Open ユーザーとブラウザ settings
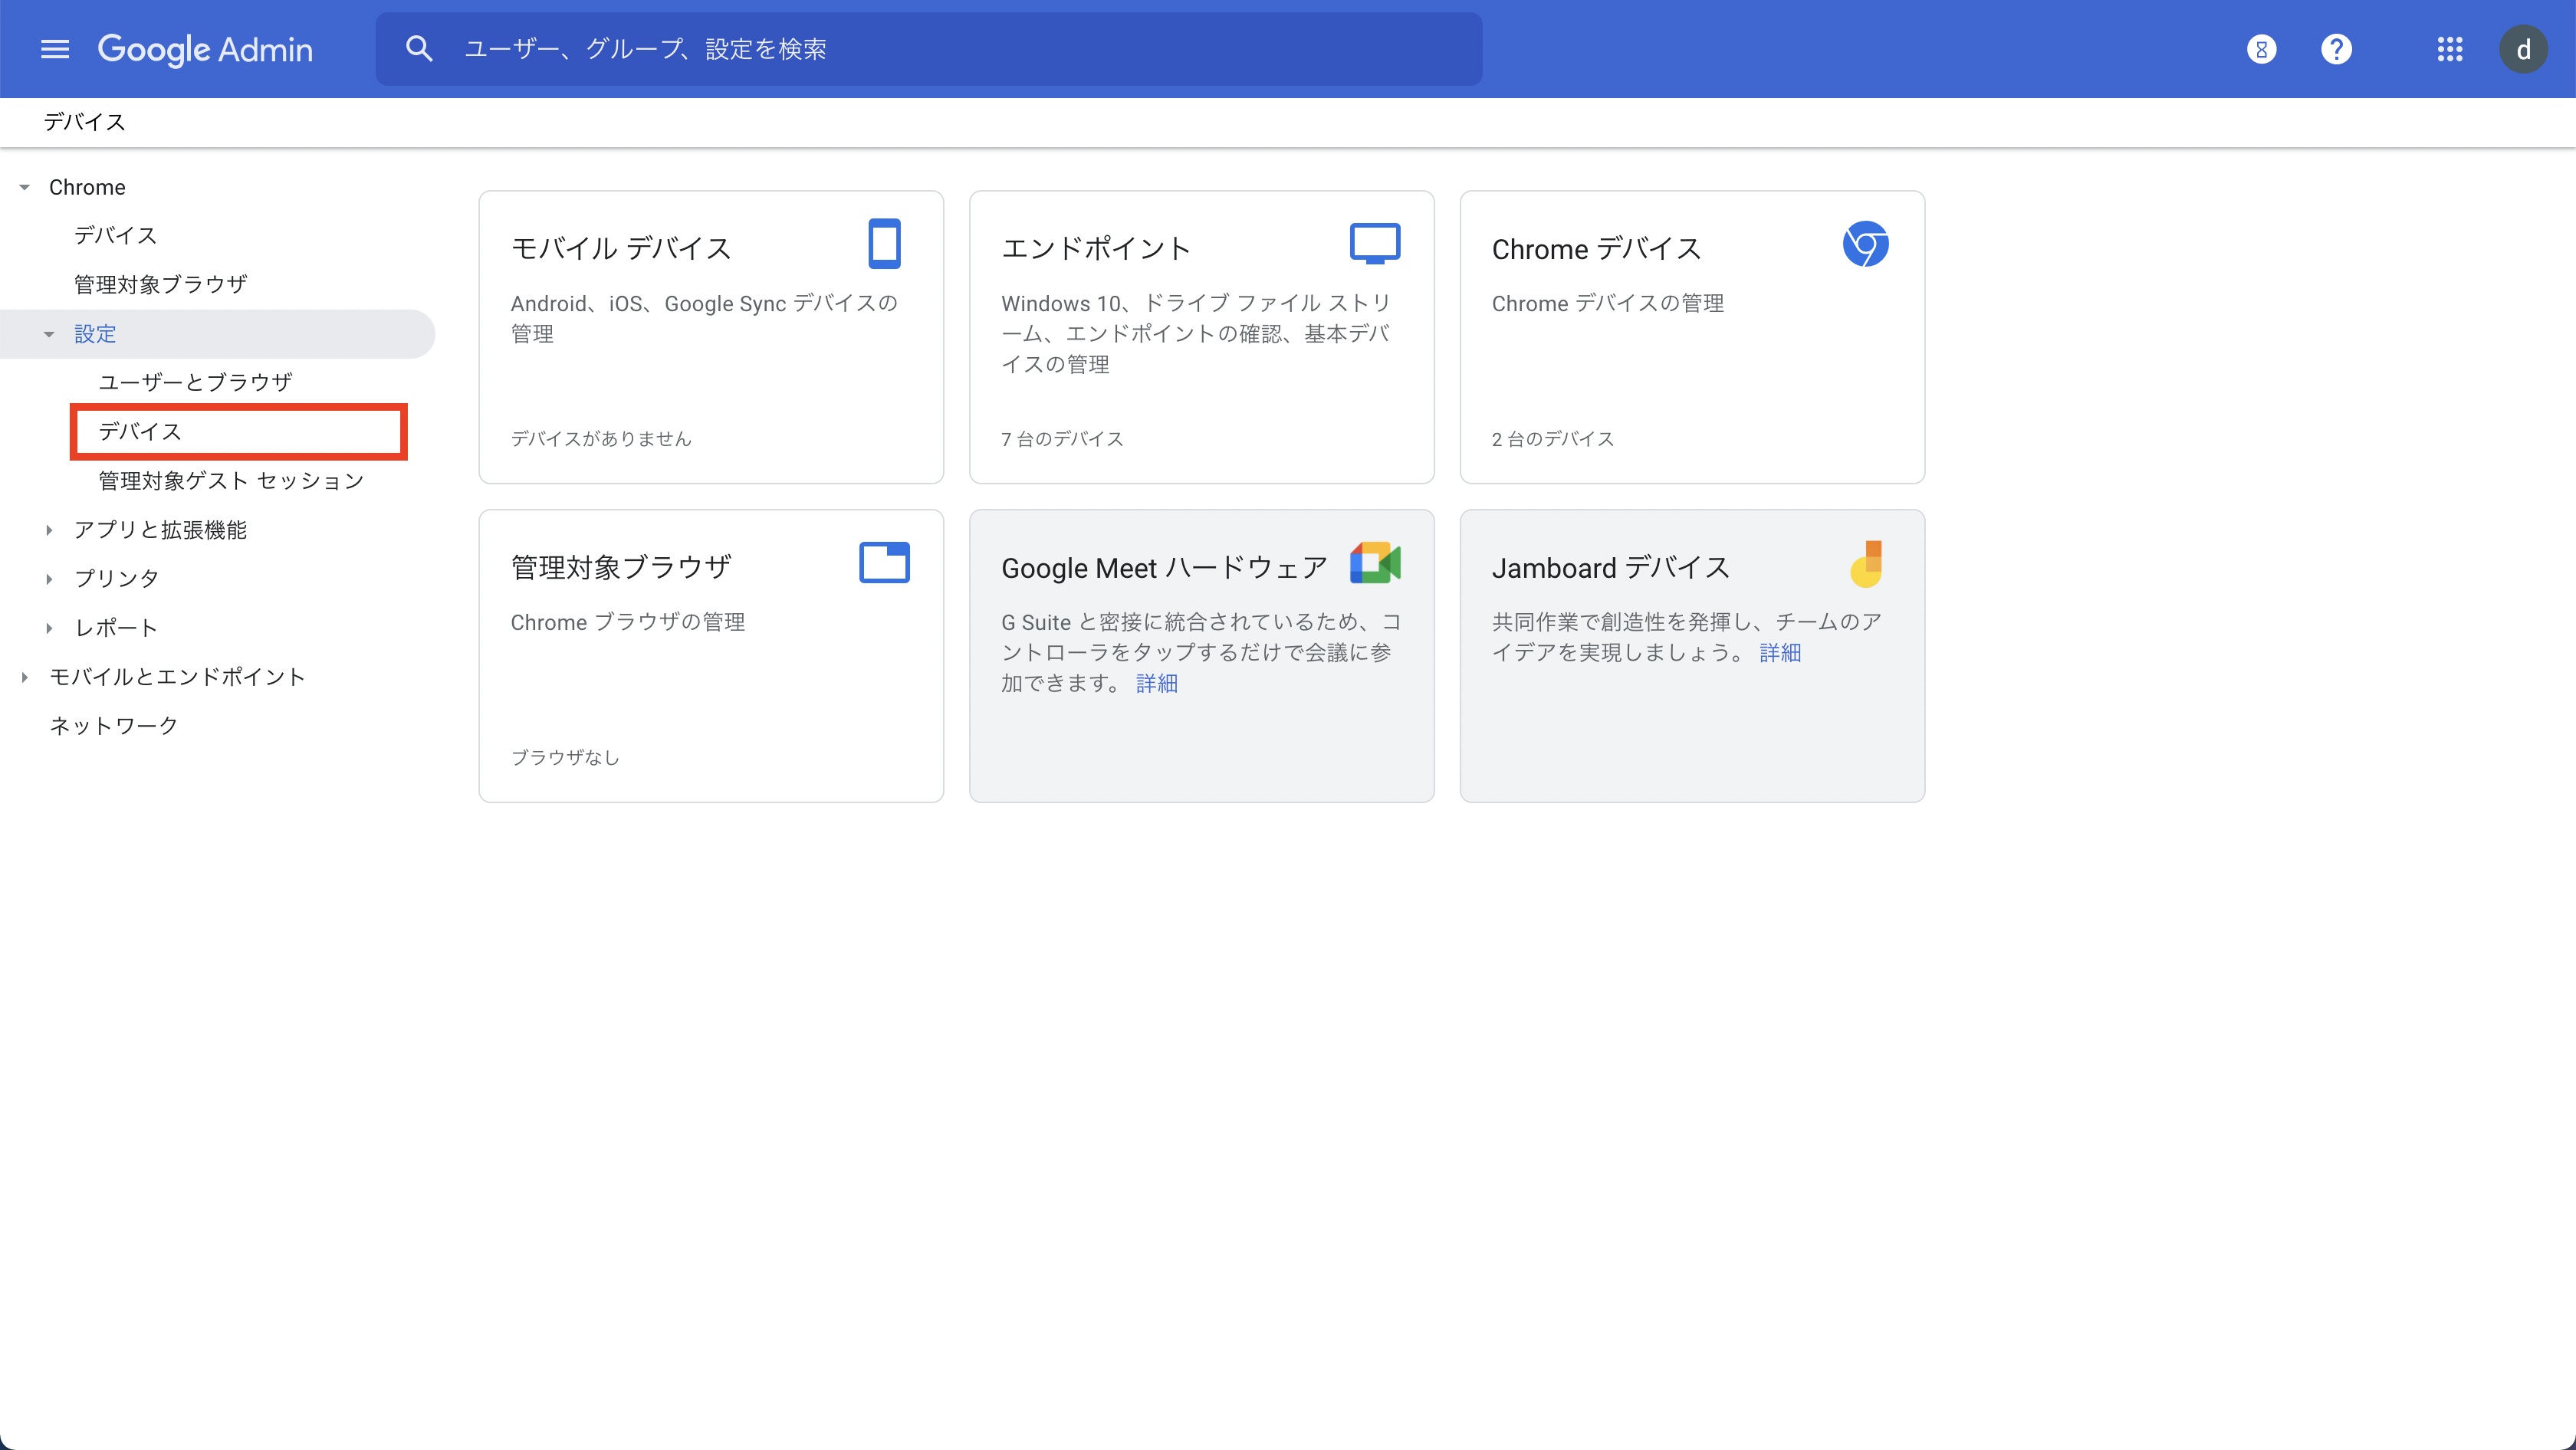 click(x=196, y=382)
